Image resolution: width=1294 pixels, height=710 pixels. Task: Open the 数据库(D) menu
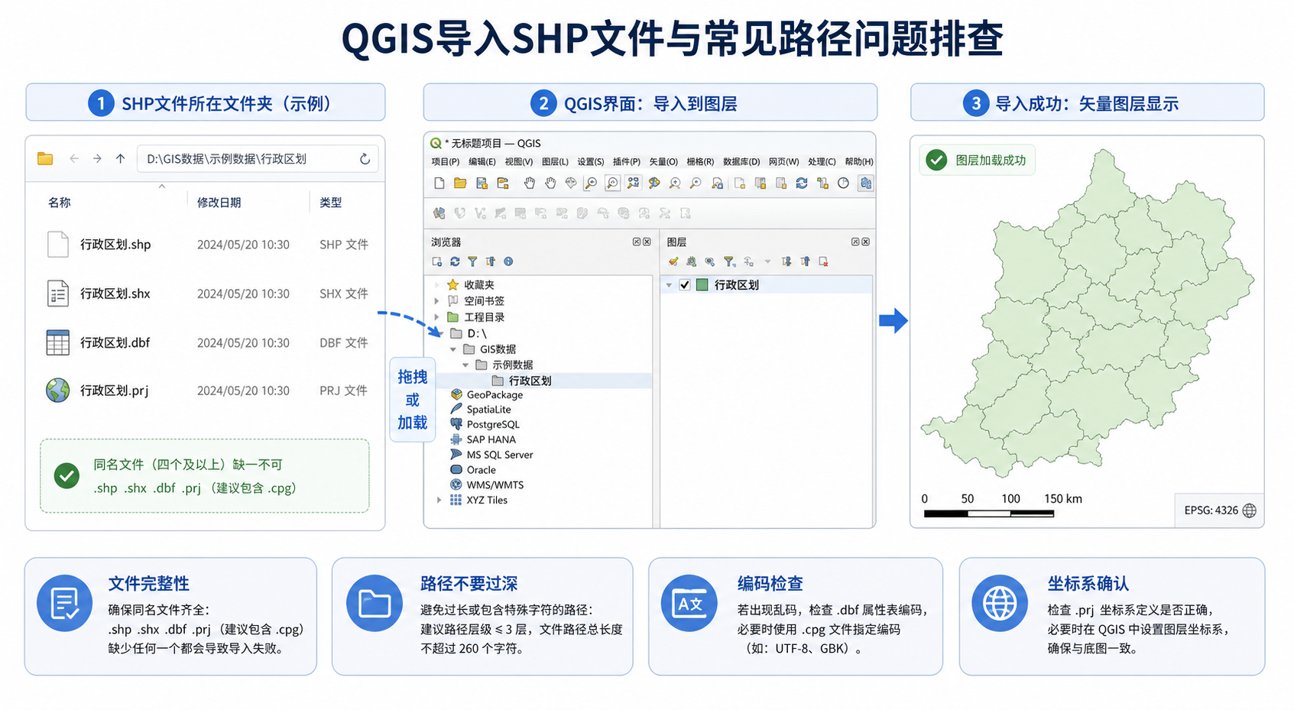pos(741,162)
